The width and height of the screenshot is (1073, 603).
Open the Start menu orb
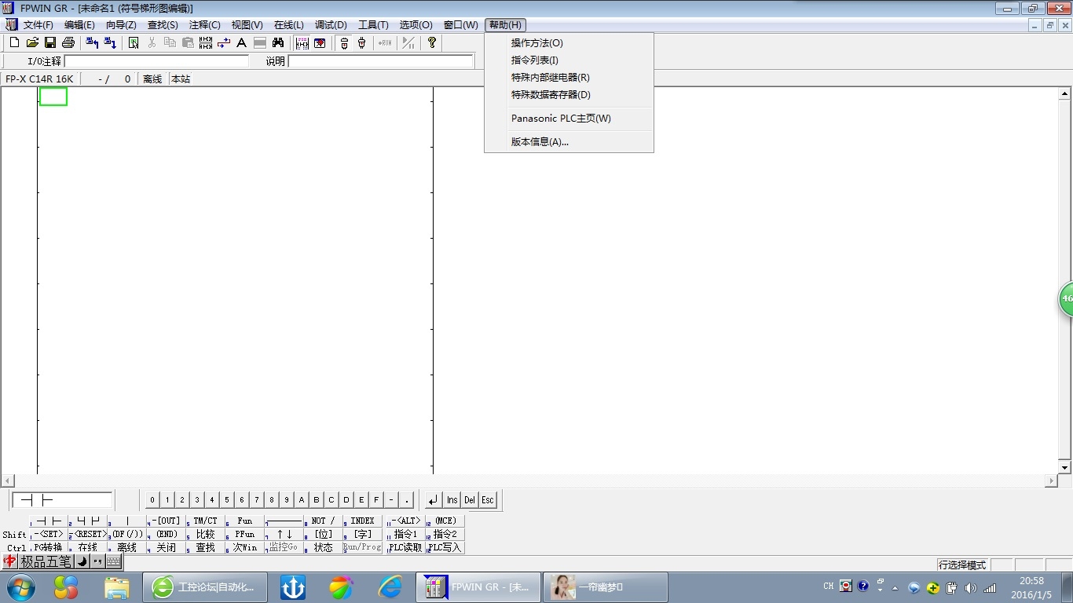tap(20, 587)
